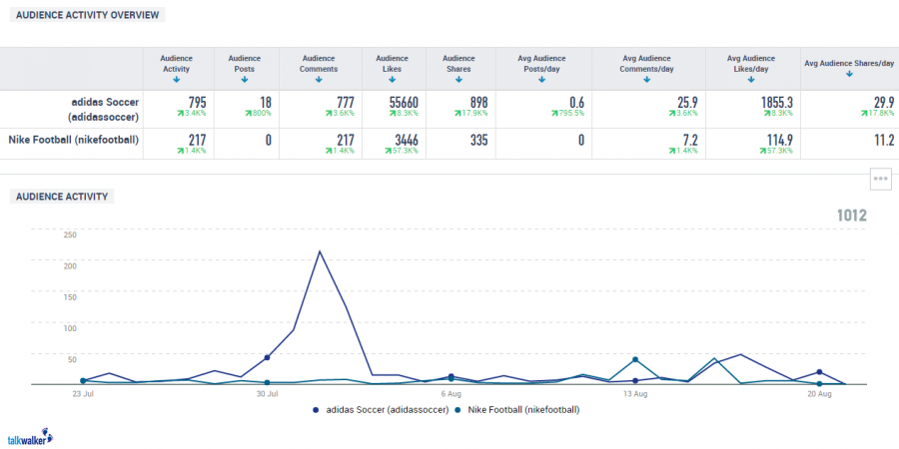
Task: Click adidas Avg Comments/day value 25.9
Action: pyautogui.click(x=687, y=103)
